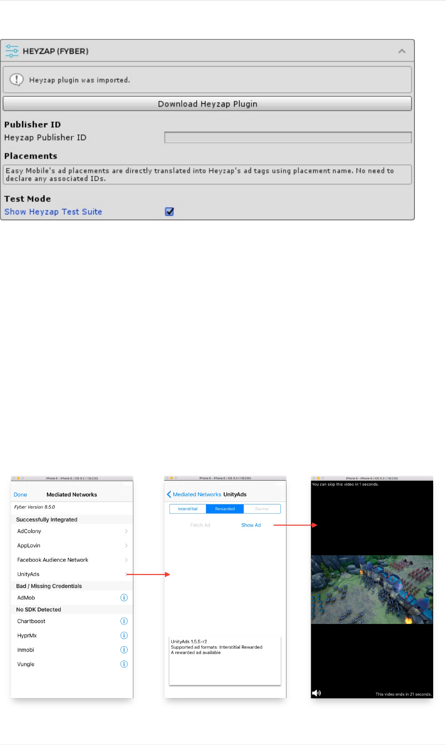Open the UnityAds network row
The height and width of the screenshot is (745, 446).
click(x=72, y=574)
